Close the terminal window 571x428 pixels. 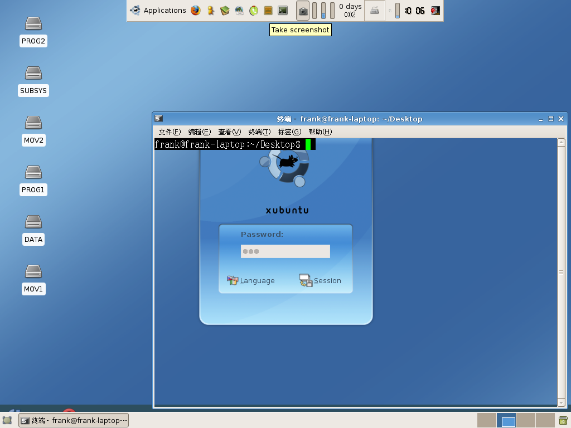561,119
